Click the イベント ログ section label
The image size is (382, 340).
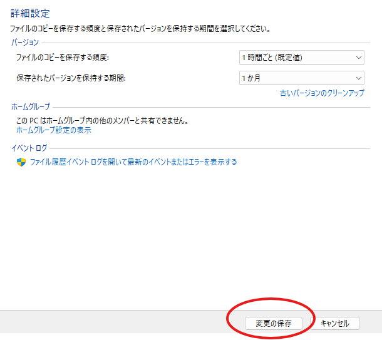29,148
